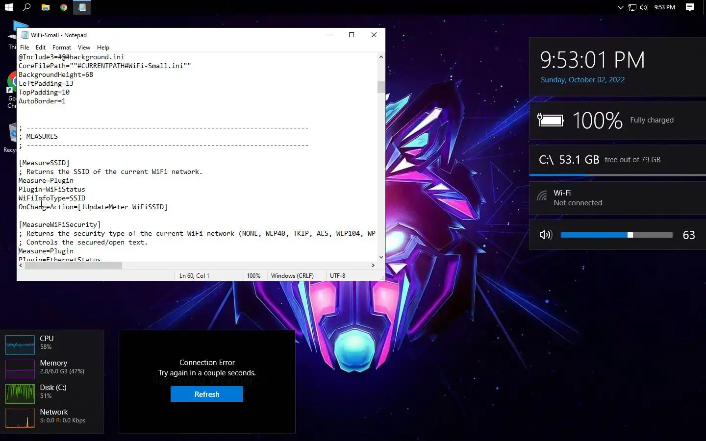Click the Disk (C:) usage graph
Viewport: 706px width, 441px height.
[20, 394]
